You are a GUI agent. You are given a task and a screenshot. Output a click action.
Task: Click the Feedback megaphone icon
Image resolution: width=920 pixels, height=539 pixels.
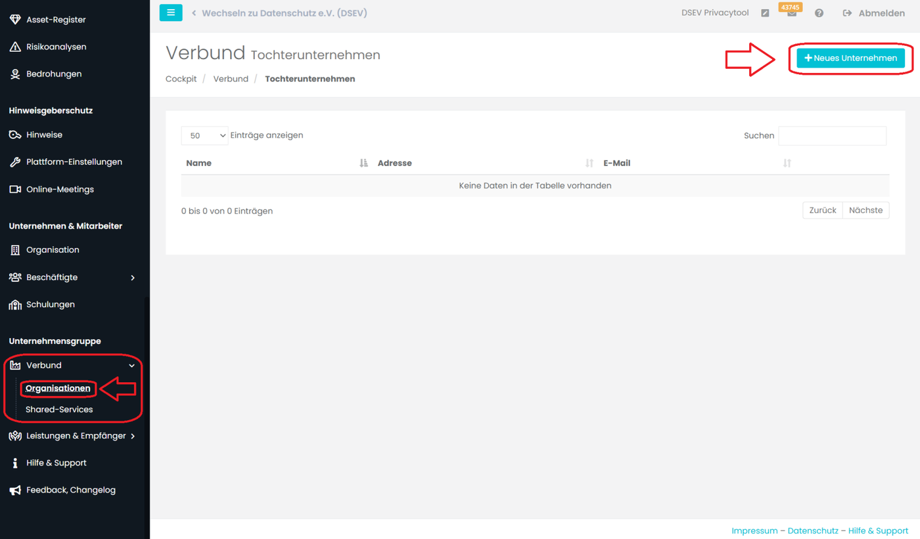click(x=15, y=490)
